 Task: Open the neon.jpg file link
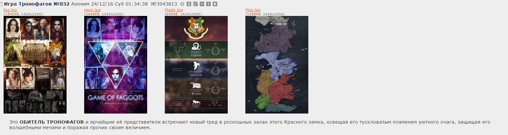tap(92, 10)
